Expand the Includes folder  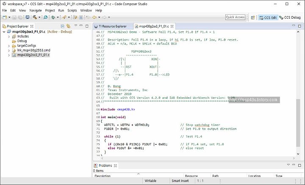click(x=9, y=36)
